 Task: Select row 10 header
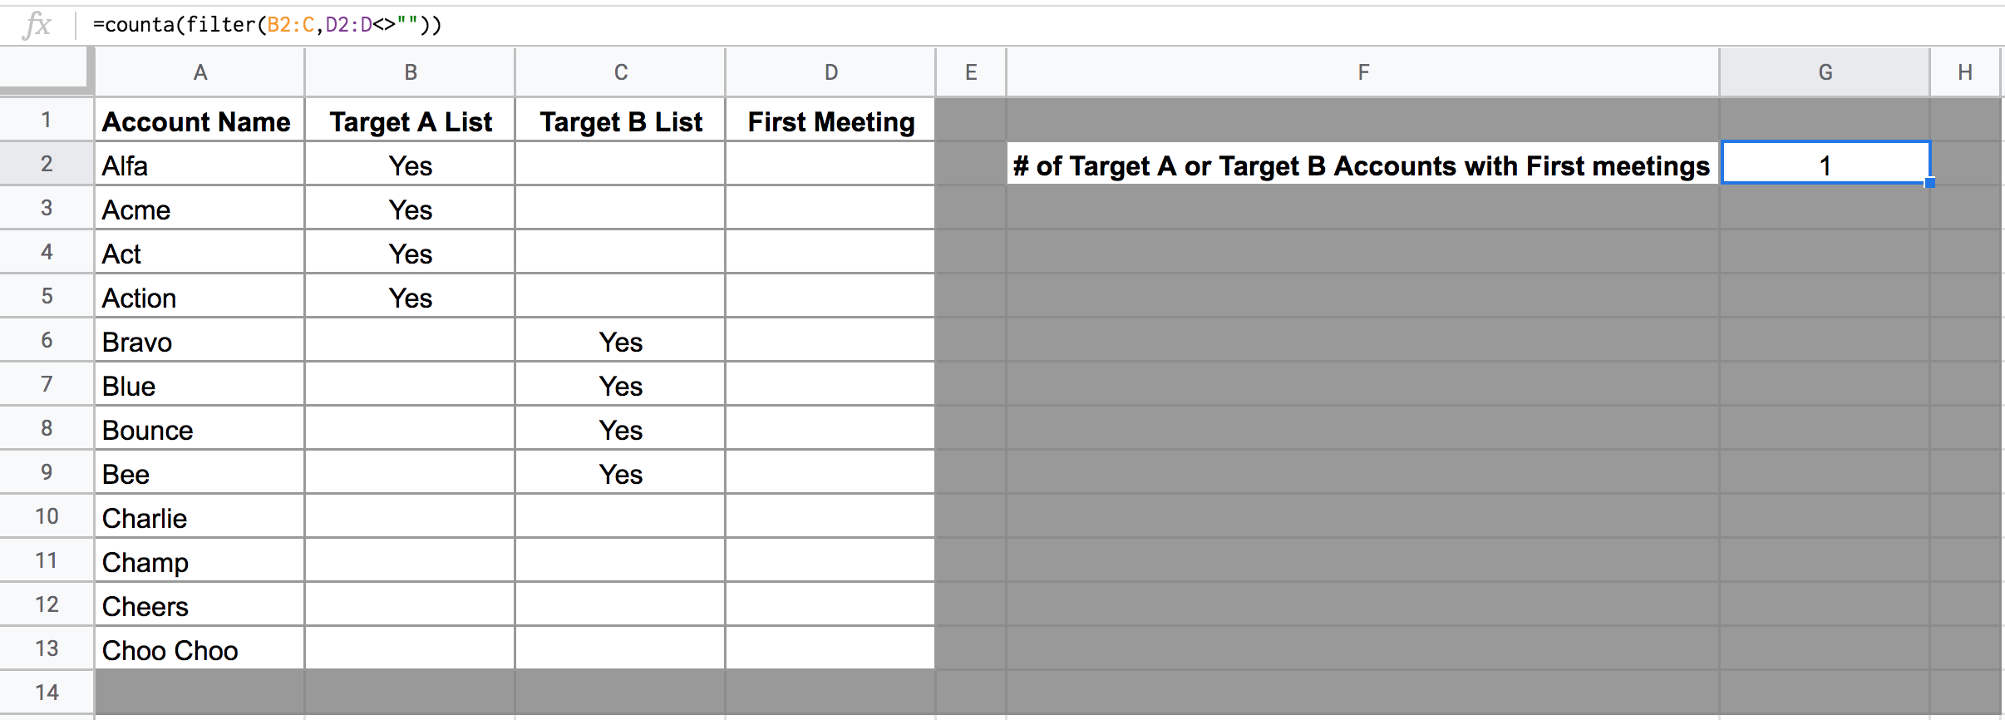tap(47, 516)
